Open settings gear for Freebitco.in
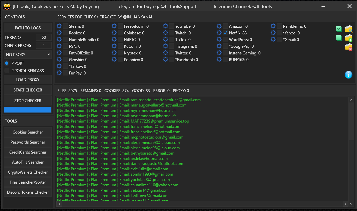357x211 pixels. pyautogui.click(x=114, y=26)
